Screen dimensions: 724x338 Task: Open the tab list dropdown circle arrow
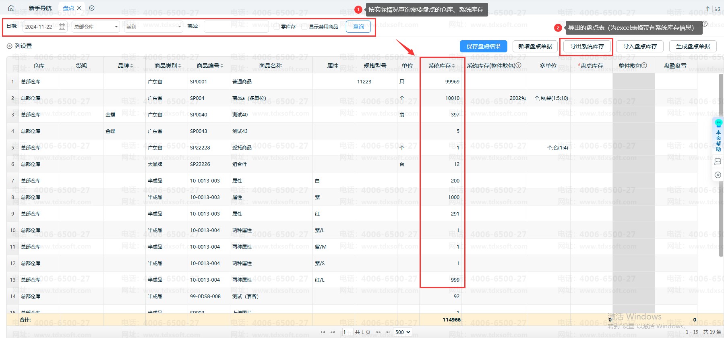click(x=92, y=8)
